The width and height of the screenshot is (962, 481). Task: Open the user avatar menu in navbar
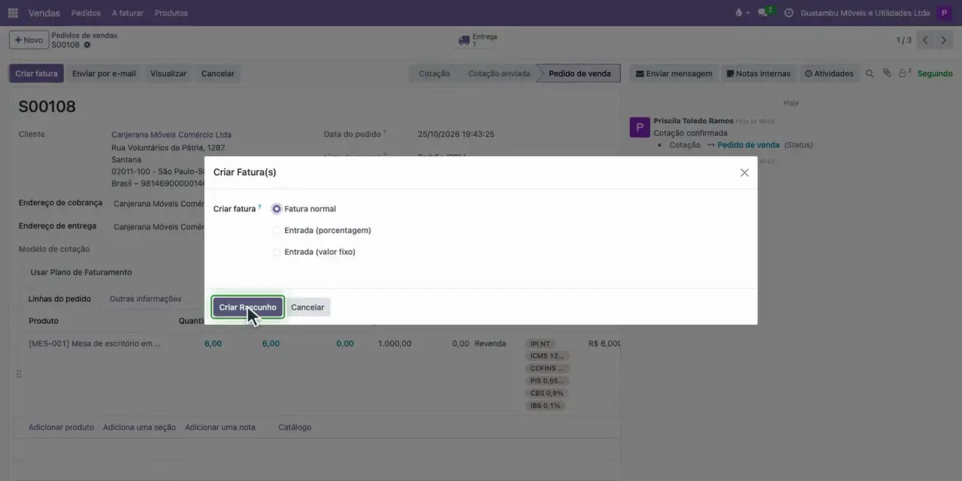(x=944, y=13)
